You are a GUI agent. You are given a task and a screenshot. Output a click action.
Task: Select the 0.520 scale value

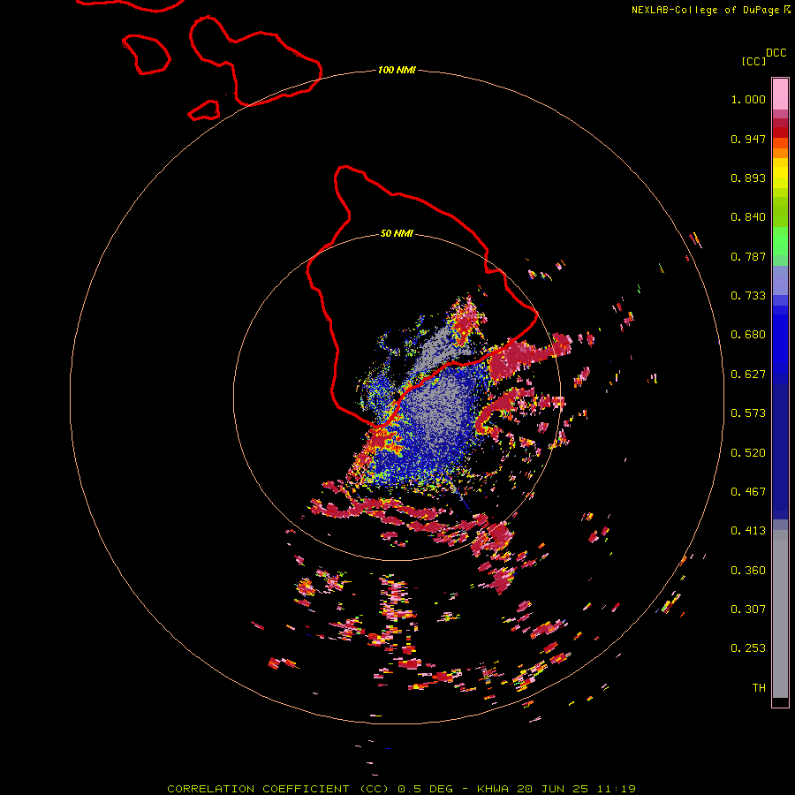click(748, 453)
